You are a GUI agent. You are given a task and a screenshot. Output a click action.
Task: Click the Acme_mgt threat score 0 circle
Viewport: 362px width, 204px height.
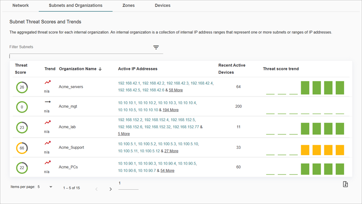22,107
